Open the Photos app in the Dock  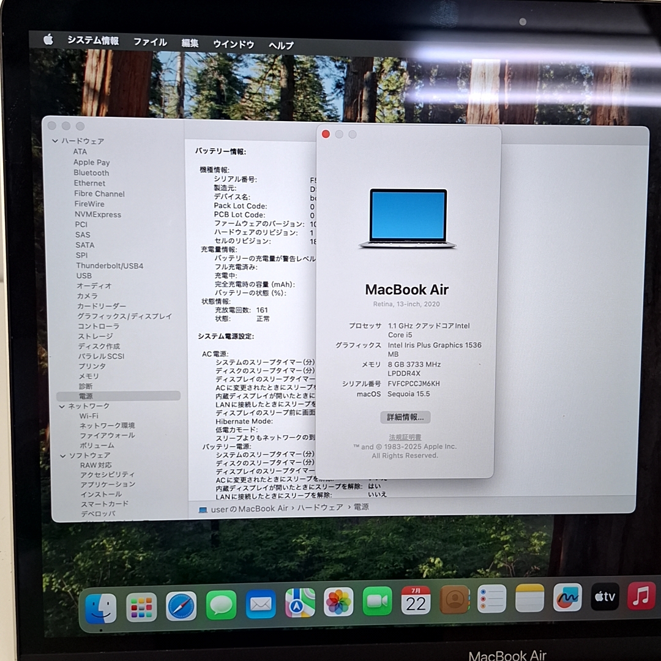point(338,602)
